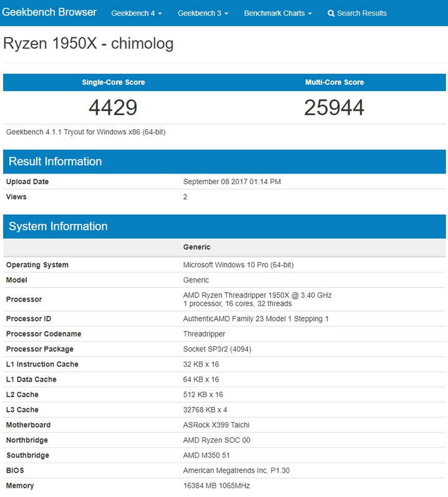Click the Result Information section header
Image resolution: width=448 pixels, height=497 pixels.
[225, 162]
